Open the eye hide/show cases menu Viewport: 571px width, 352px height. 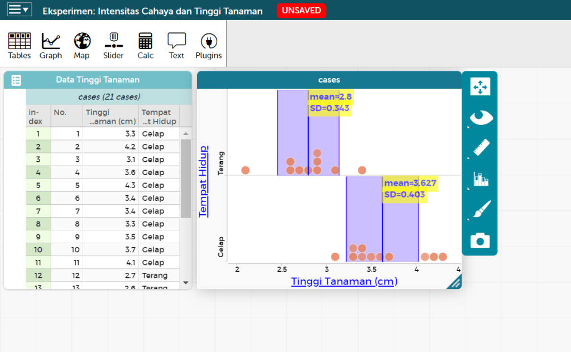coord(479,117)
